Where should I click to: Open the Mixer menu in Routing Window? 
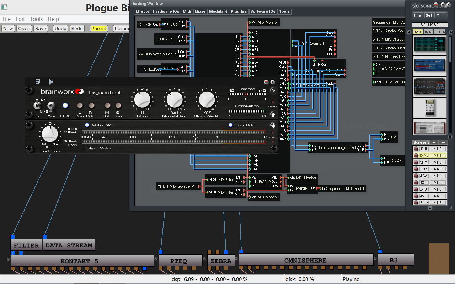200,11
